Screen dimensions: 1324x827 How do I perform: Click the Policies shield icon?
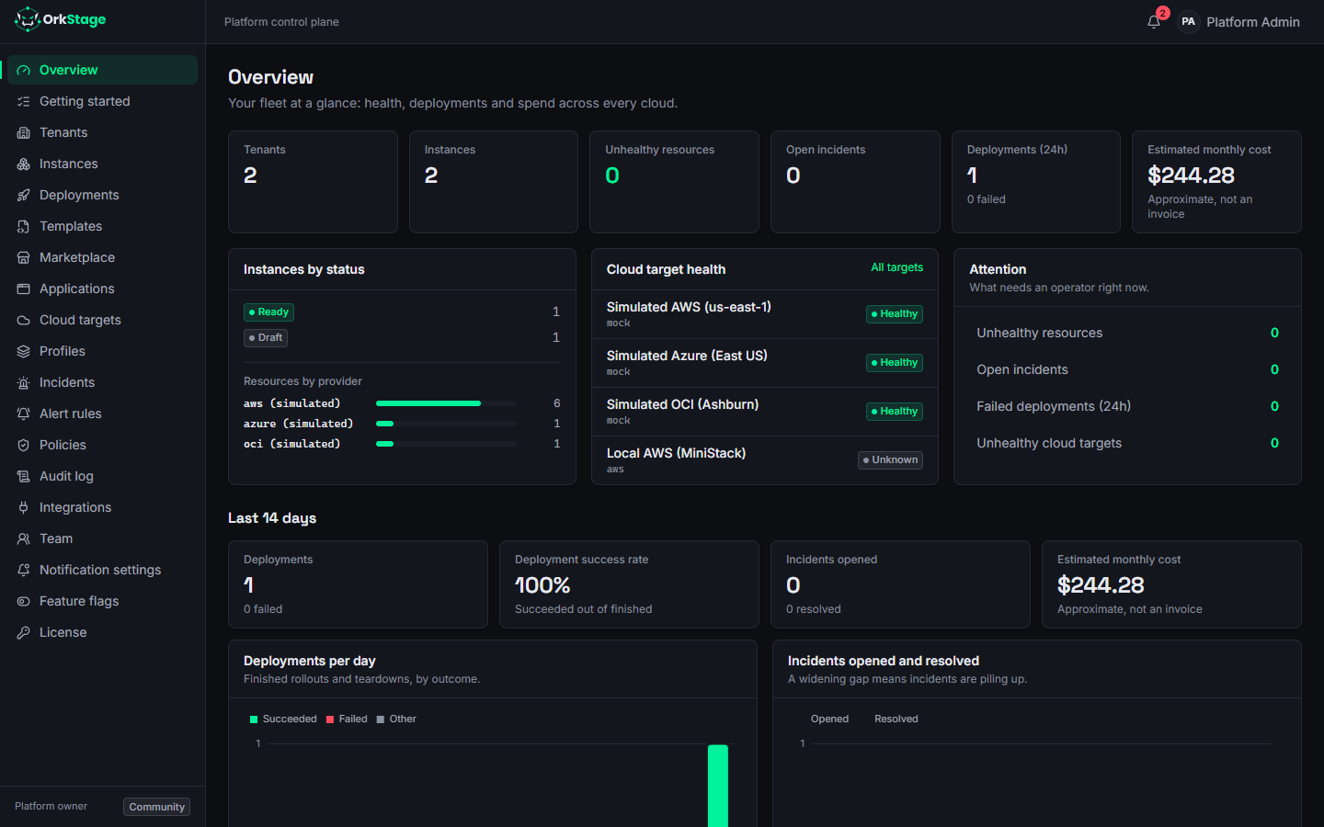click(23, 445)
